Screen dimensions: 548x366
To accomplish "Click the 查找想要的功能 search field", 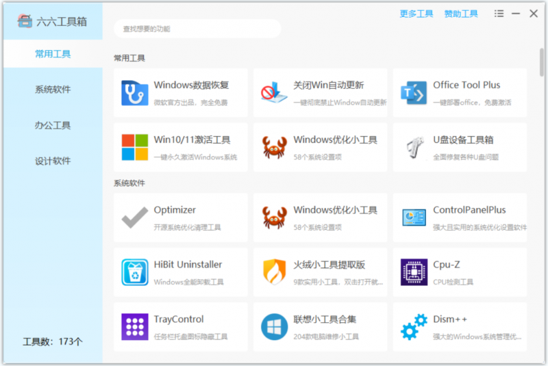I will (x=197, y=29).
